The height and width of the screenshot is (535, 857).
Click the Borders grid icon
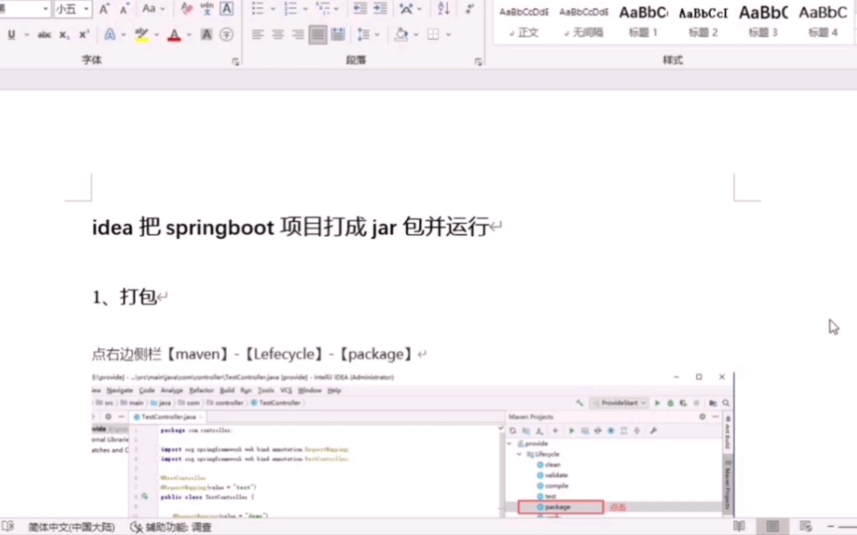tap(433, 34)
